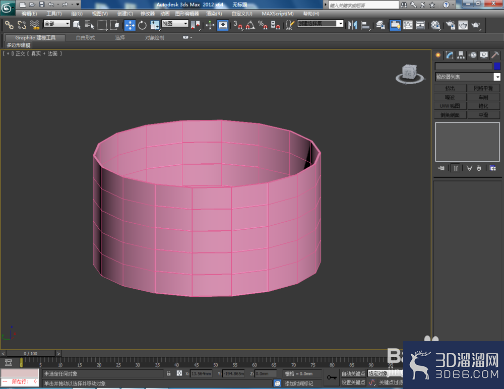504x389 pixels.
Task: Click Bind to Space Warp icon
Action: pyautogui.click(x=34, y=25)
